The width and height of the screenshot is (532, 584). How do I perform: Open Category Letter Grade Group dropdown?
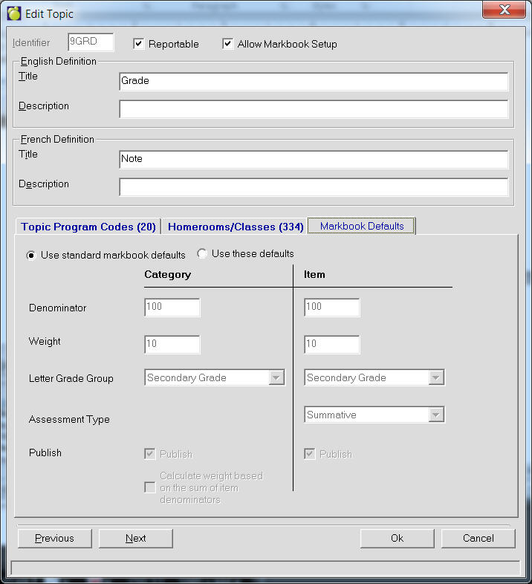276,377
